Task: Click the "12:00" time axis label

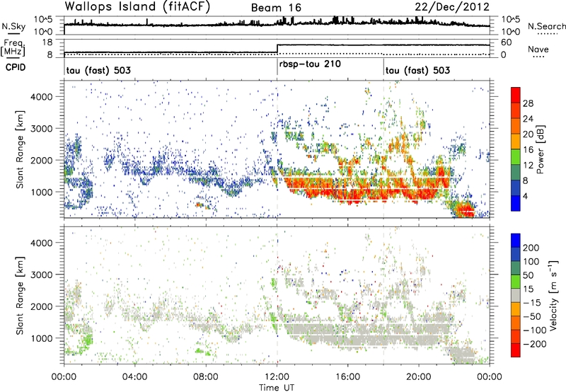Action: point(277,377)
